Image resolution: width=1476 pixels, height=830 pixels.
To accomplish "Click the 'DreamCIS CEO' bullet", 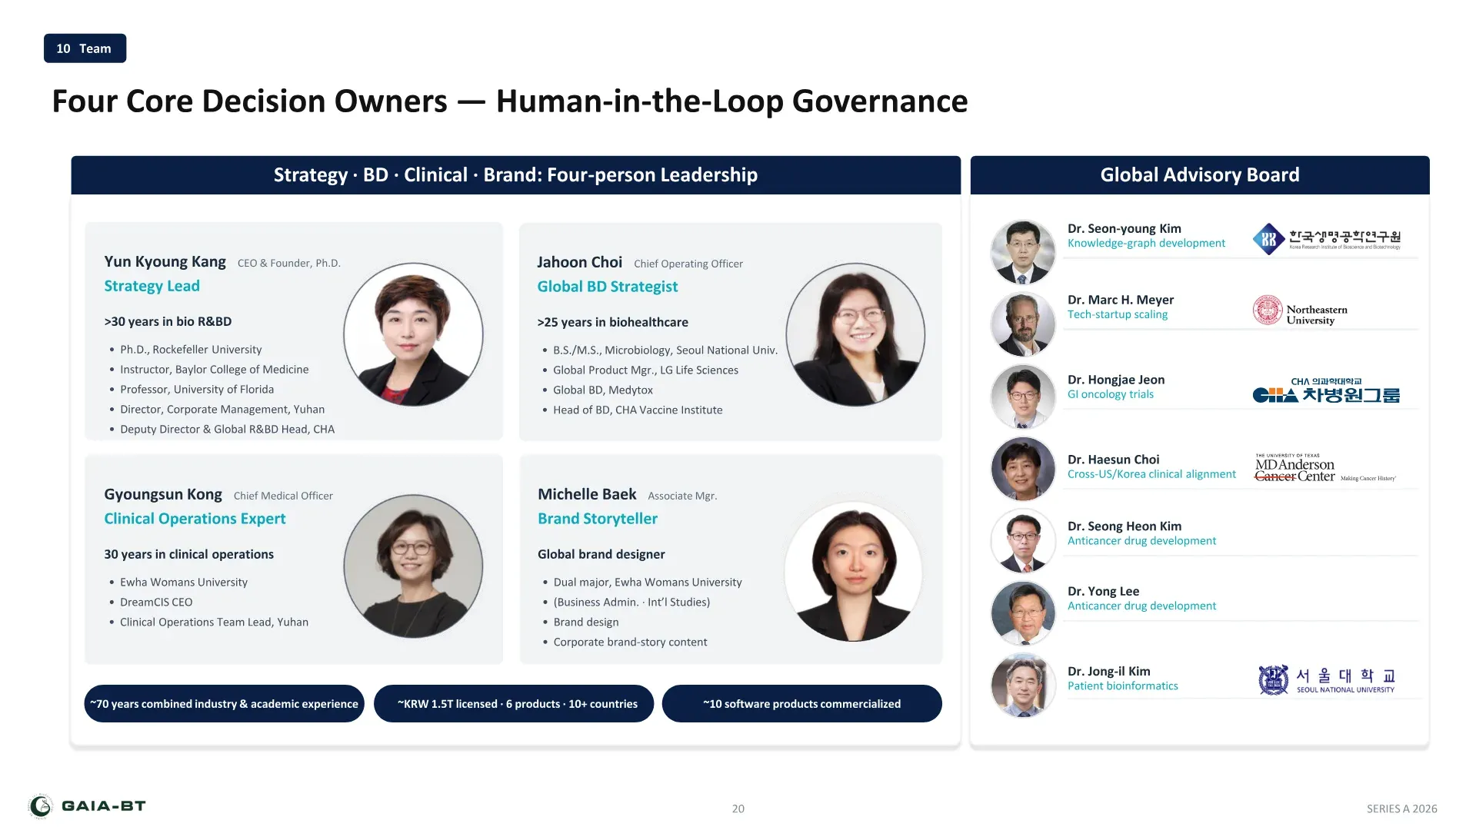I will pyautogui.click(x=156, y=603).
